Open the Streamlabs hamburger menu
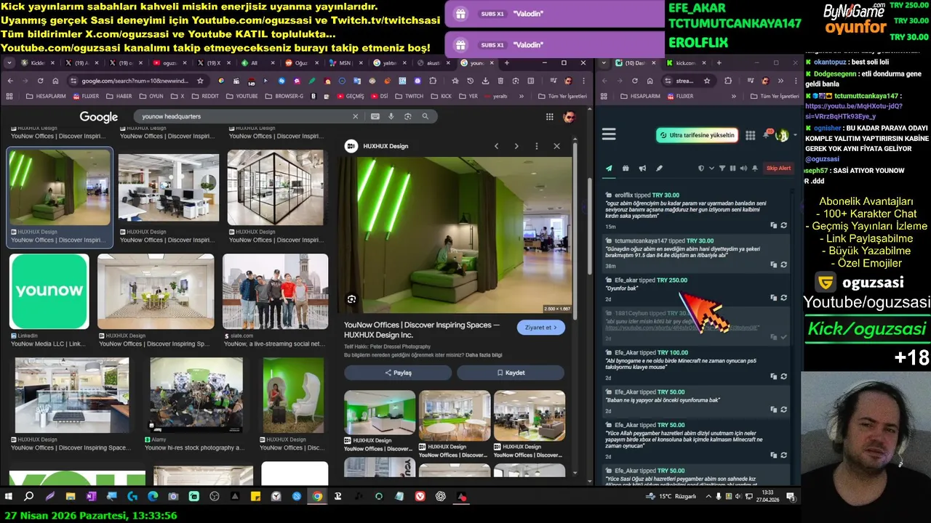The image size is (931, 523). 609,134
